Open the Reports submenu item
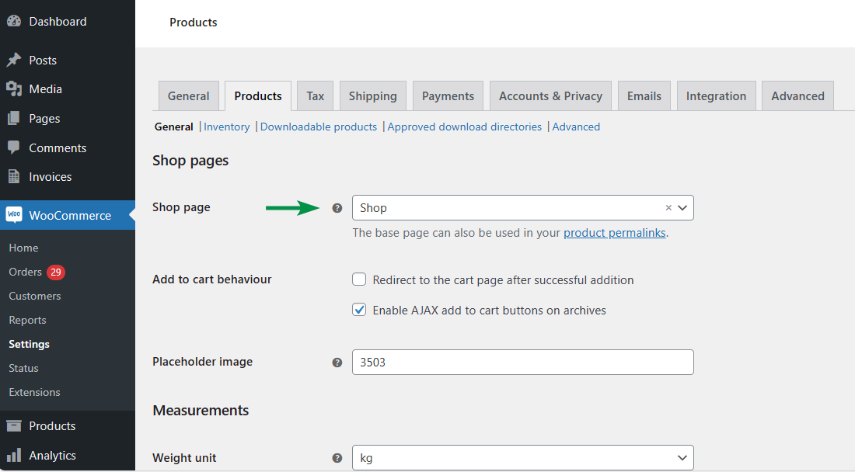855x472 pixels. tap(27, 320)
